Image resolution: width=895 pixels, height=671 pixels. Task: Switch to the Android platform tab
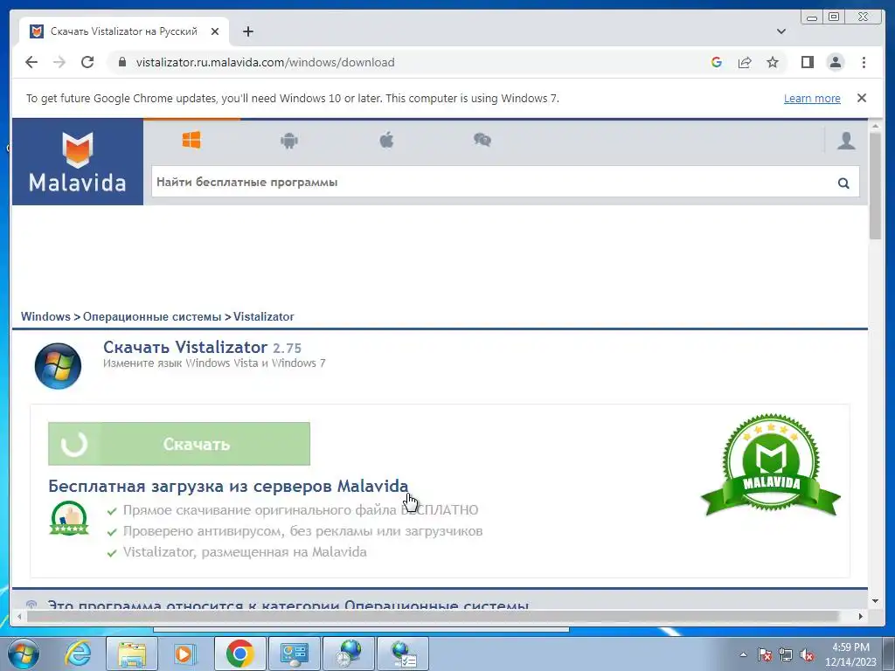pyautogui.click(x=289, y=141)
